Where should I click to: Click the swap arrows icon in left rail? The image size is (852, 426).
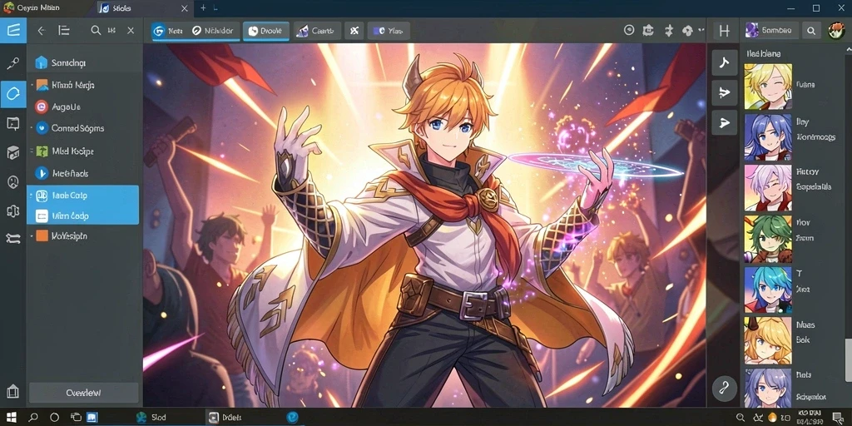pyautogui.click(x=13, y=239)
